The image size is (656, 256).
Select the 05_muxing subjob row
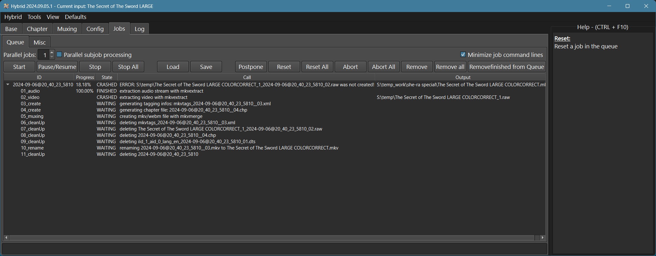pos(32,116)
